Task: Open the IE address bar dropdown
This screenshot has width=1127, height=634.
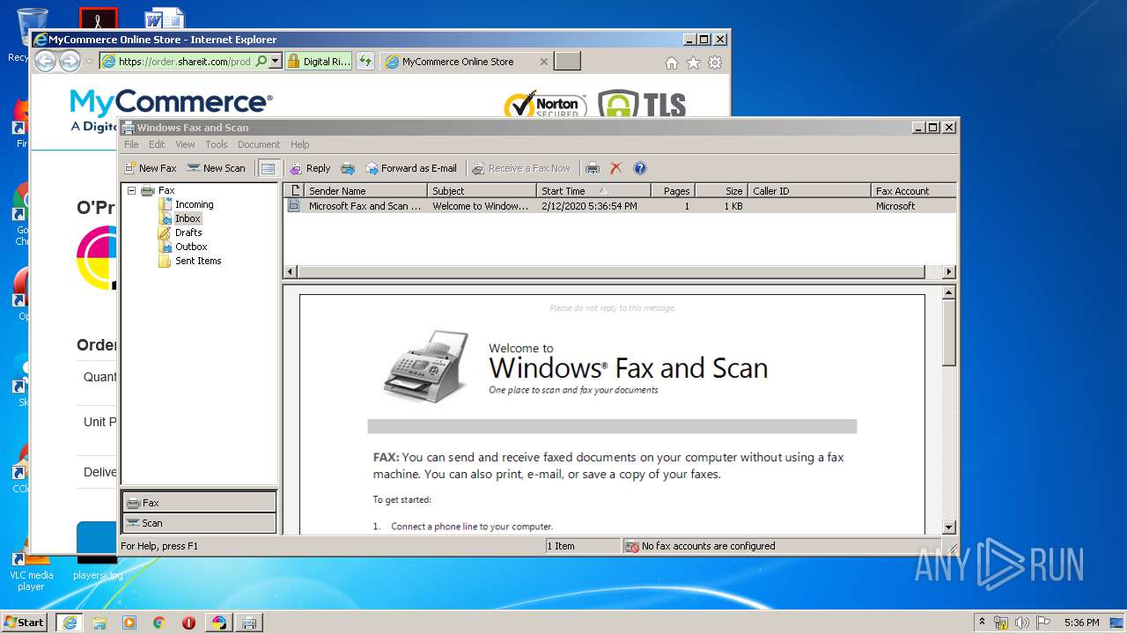Action: [x=275, y=62]
